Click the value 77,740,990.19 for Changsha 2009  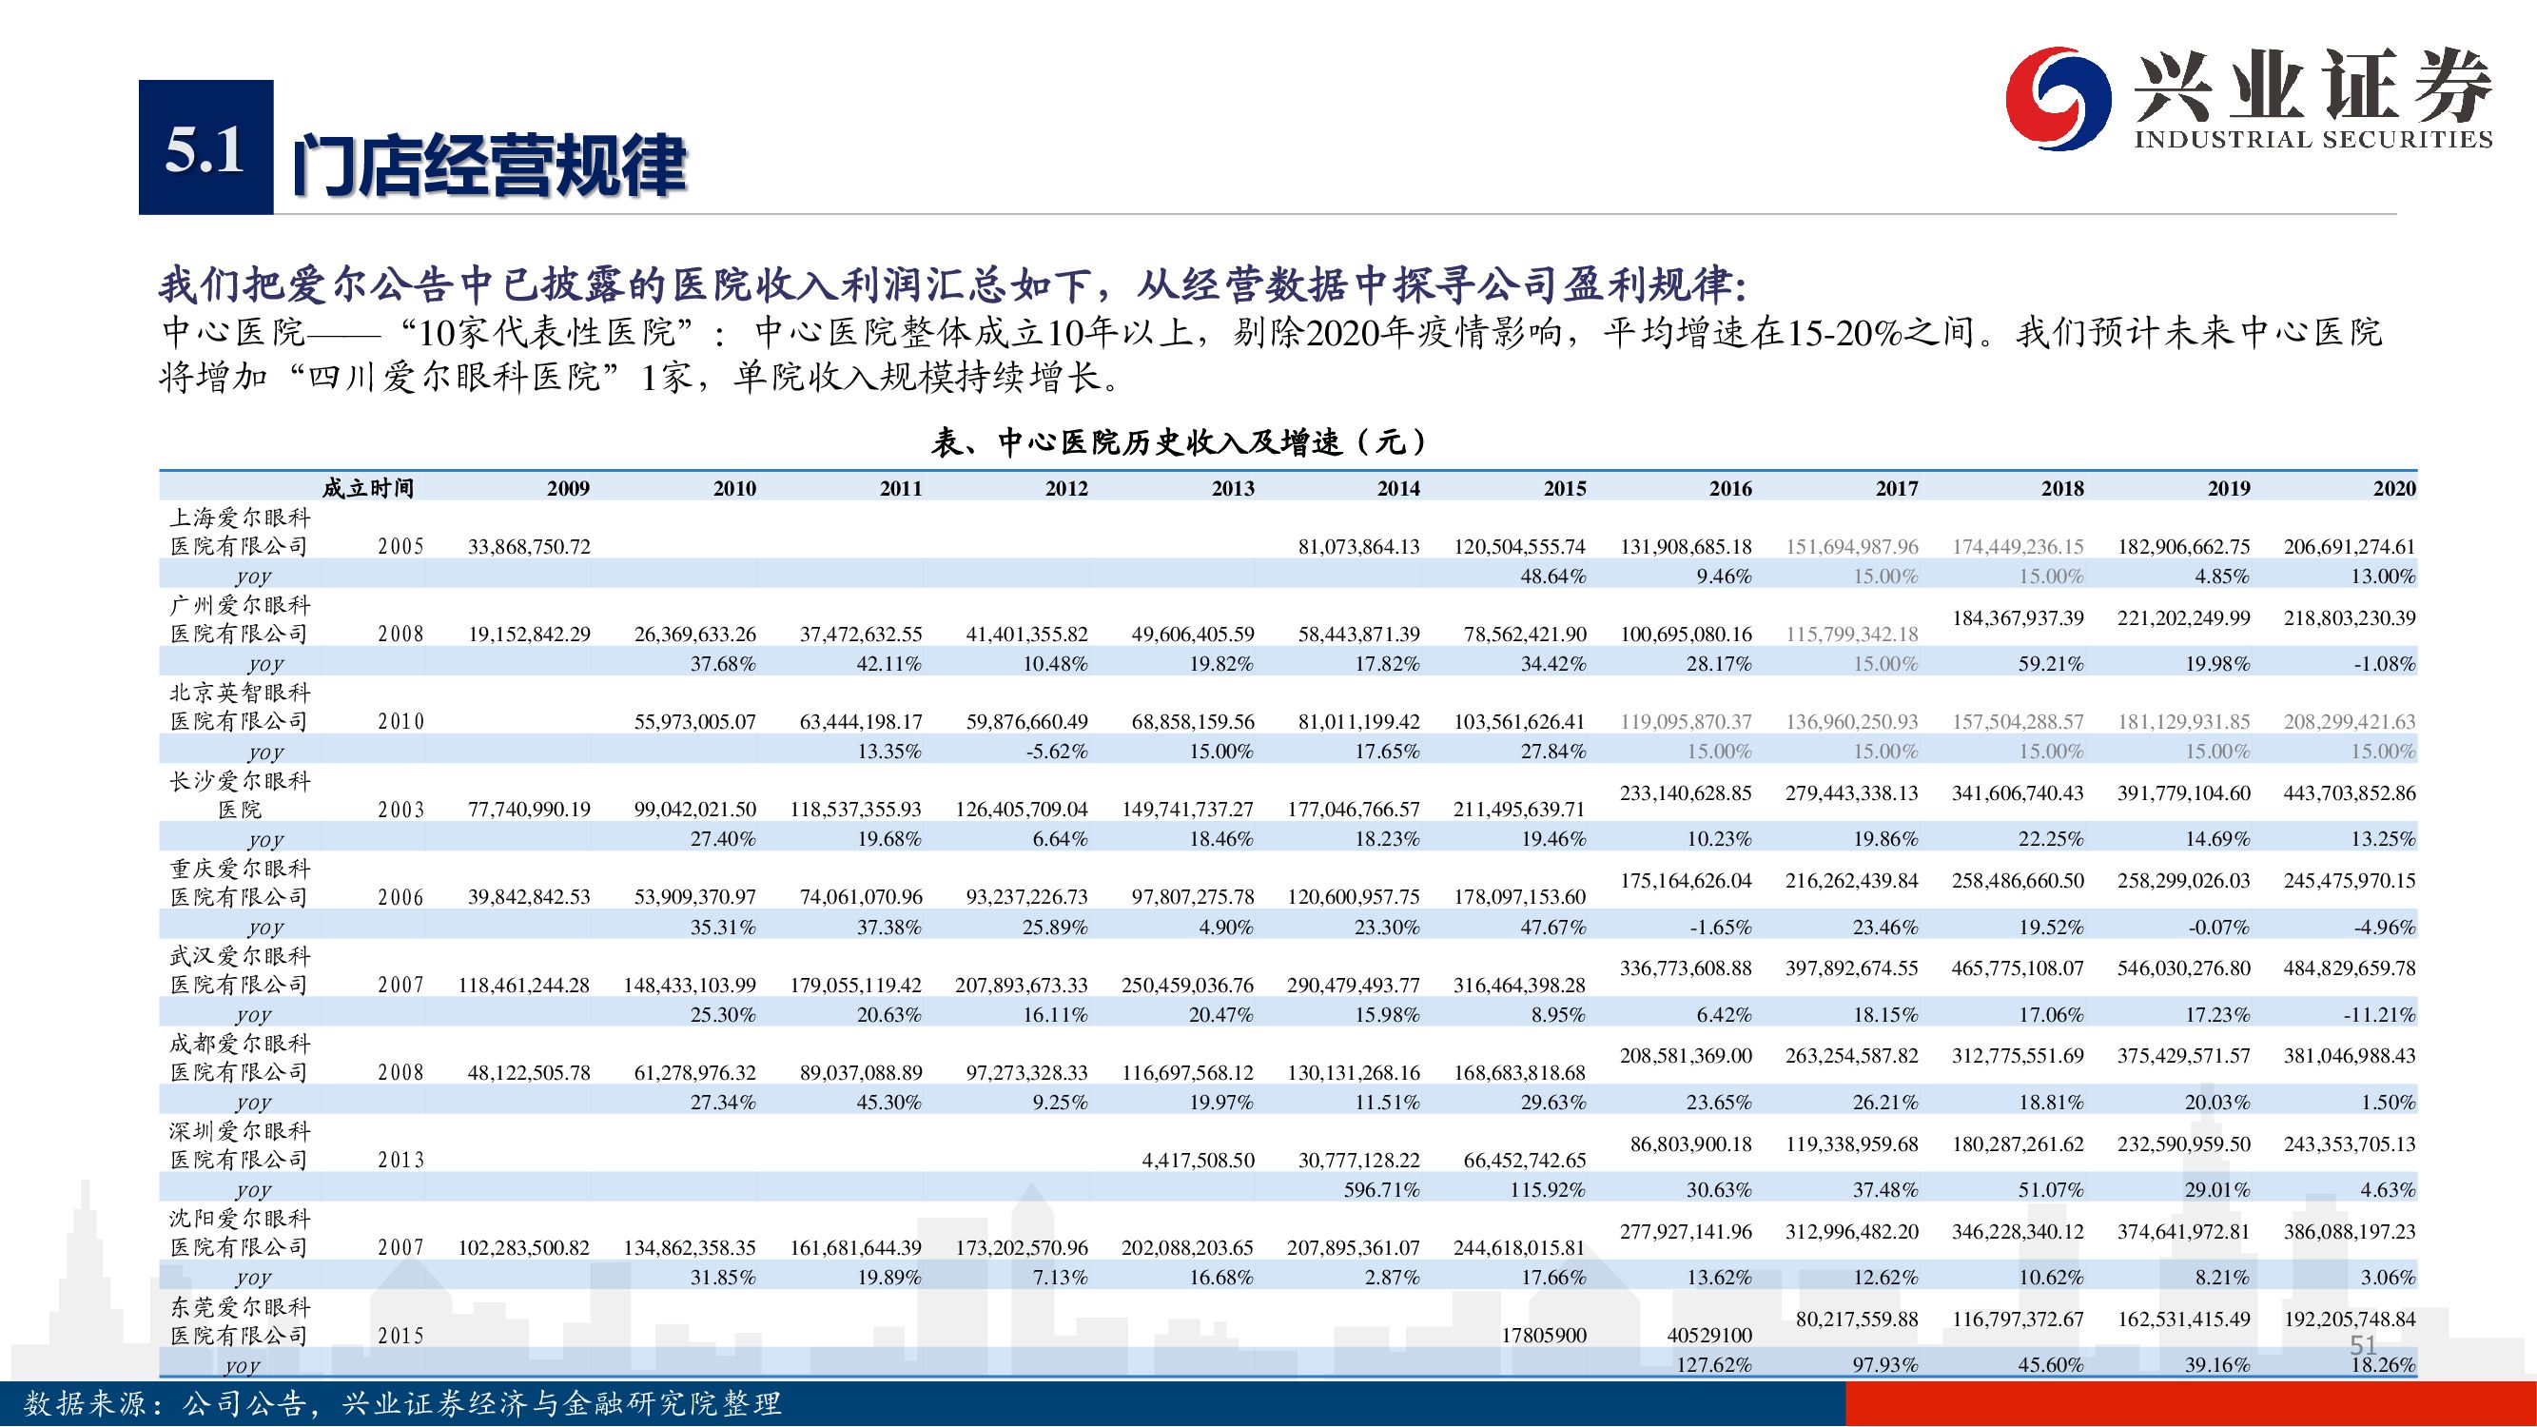click(529, 810)
